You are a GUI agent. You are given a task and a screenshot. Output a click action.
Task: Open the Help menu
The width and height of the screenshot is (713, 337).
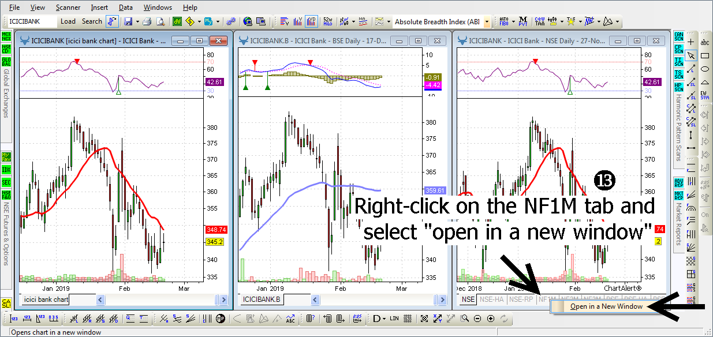coord(190,8)
